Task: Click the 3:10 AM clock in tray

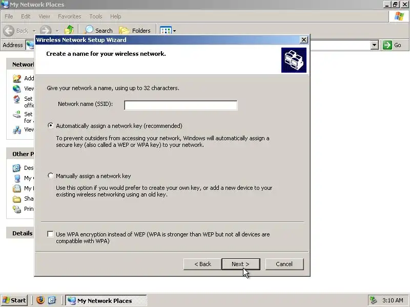Action: coord(393,300)
